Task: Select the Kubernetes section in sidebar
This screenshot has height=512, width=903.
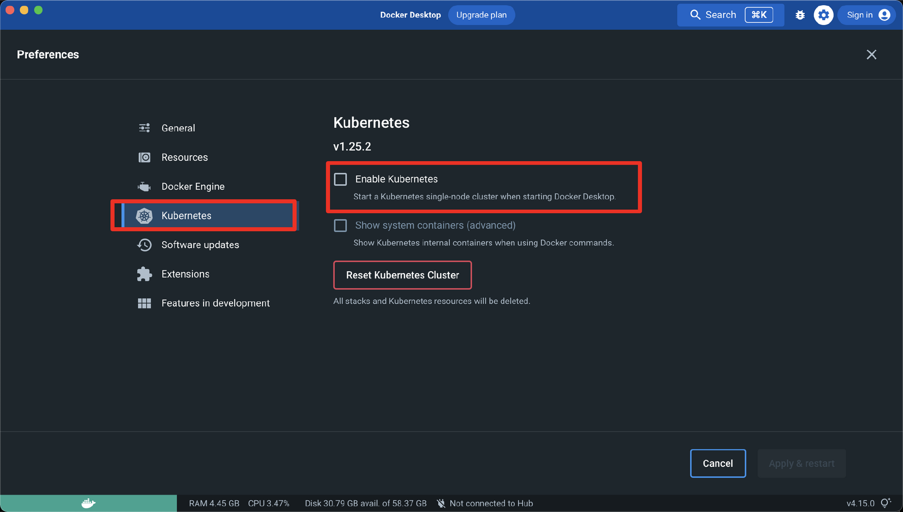Action: tap(186, 215)
